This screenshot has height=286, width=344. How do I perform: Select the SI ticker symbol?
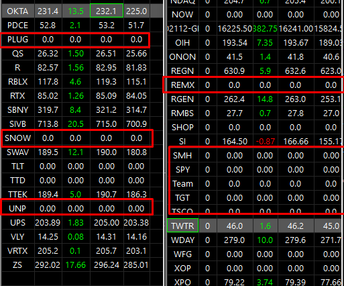point(182,142)
